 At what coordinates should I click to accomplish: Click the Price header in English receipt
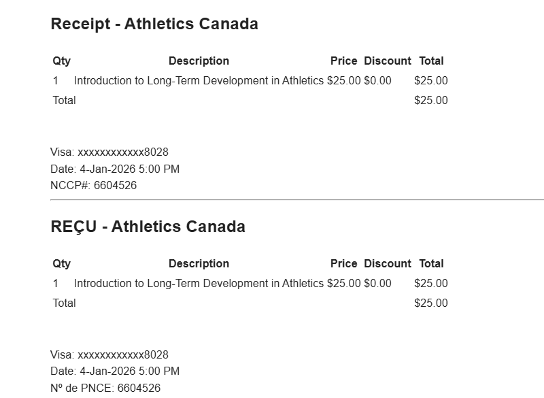[343, 61]
